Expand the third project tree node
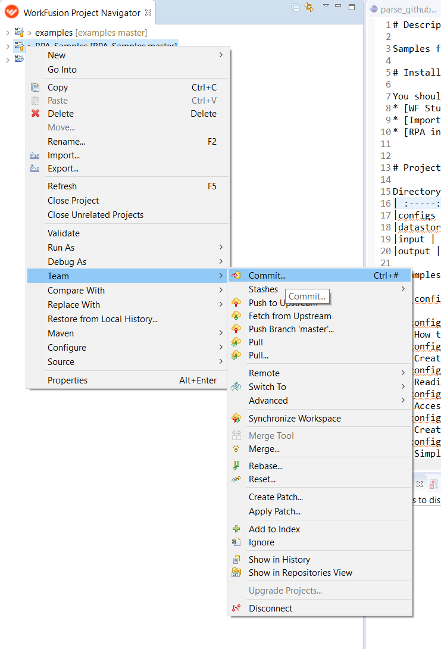The image size is (441, 649). point(8,60)
